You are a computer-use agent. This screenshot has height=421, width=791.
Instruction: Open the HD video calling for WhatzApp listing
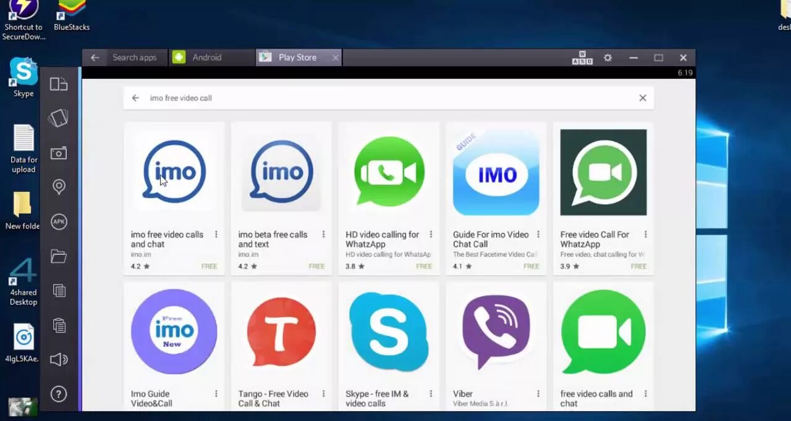click(388, 173)
